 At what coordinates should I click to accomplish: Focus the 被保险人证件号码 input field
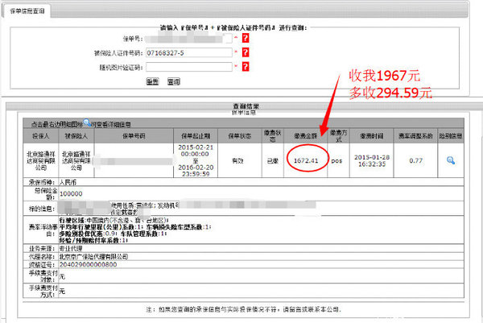(190, 52)
